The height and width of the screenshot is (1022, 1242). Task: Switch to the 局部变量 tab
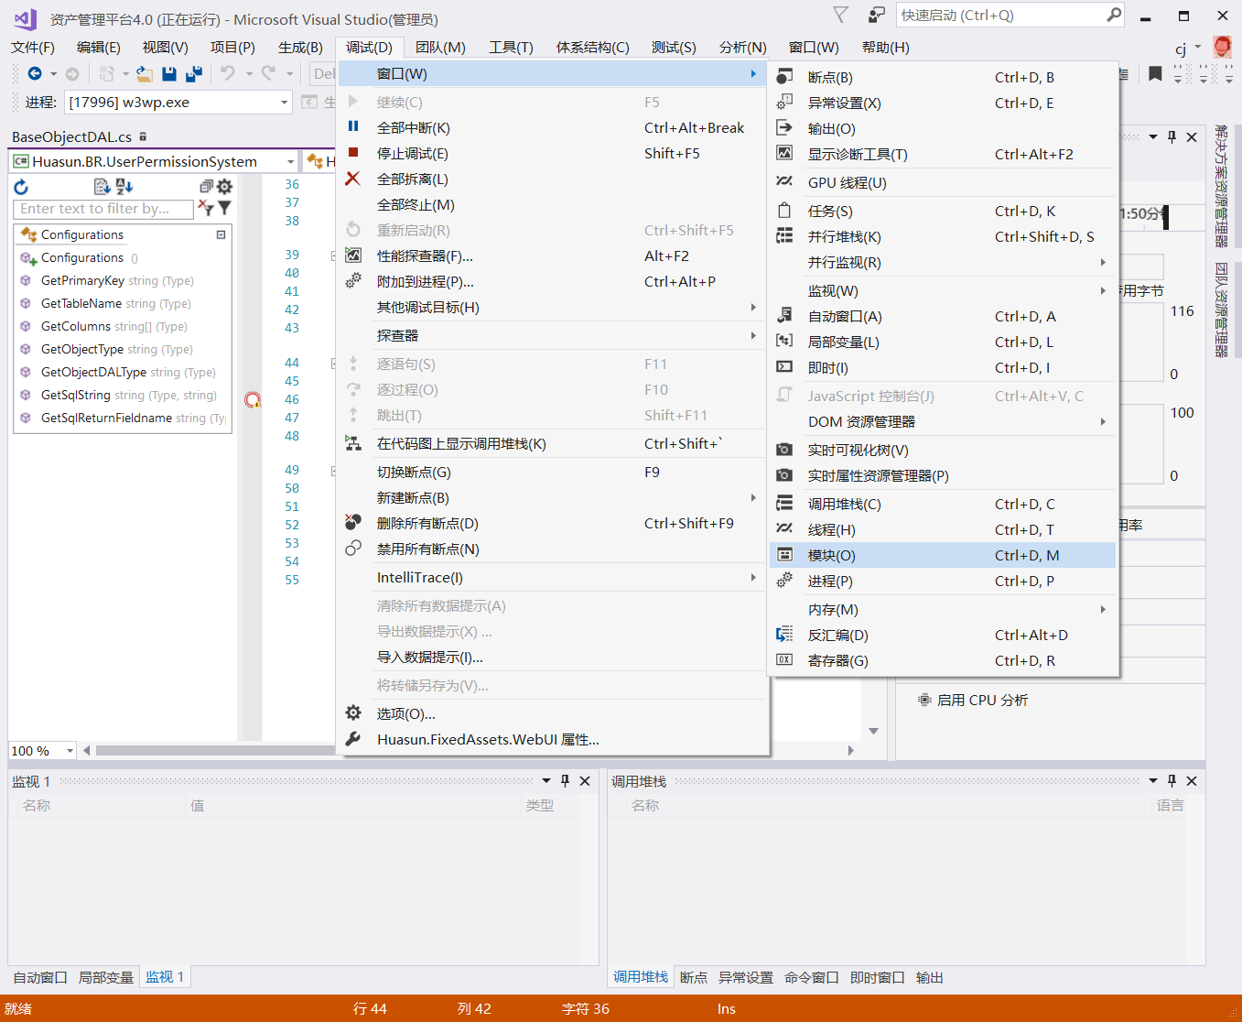tap(106, 977)
